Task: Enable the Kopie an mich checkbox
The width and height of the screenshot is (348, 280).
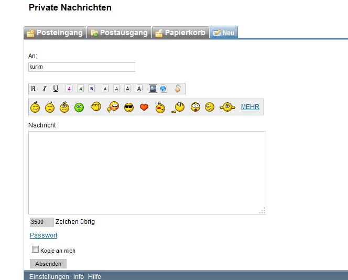Action: (35, 250)
